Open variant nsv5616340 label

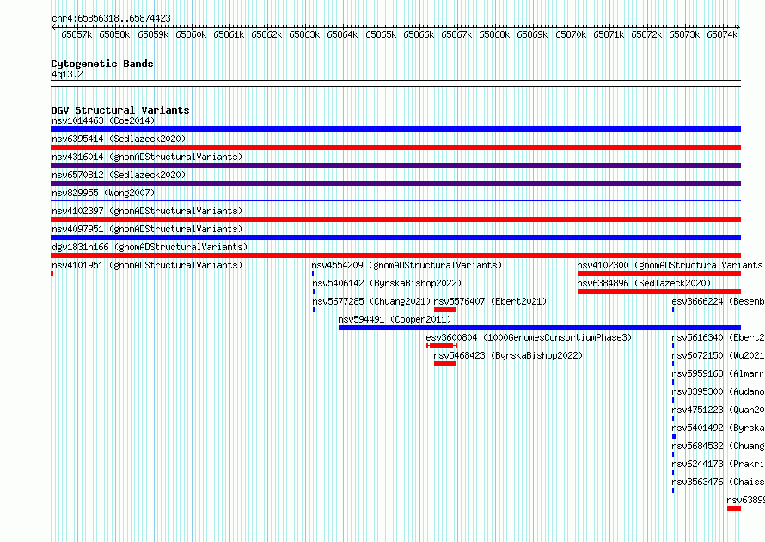tap(719, 337)
